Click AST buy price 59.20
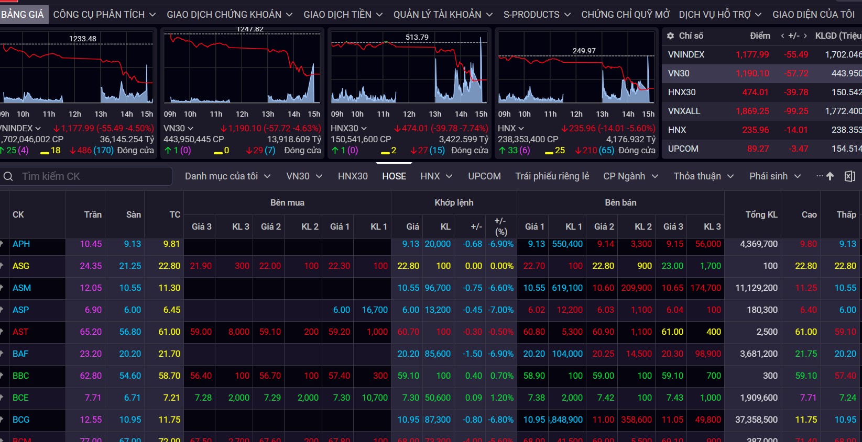Screen dimensions: 862x442 pyautogui.click(x=339, y=332)
